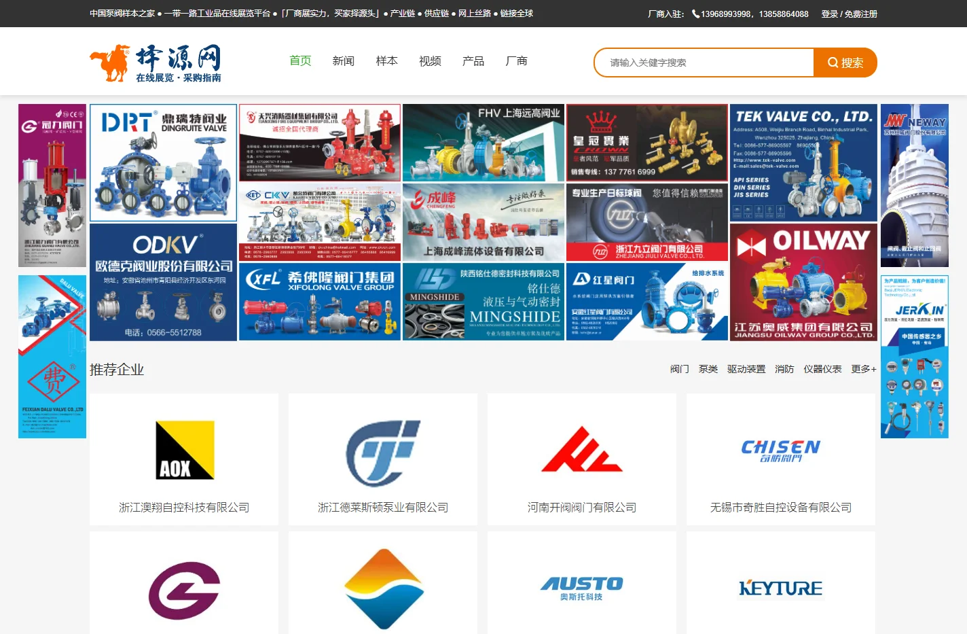Open the XFL 希佛隆阀门集团 banner
Viewport: 967px width, 634px height.
(x=320, y=302)
